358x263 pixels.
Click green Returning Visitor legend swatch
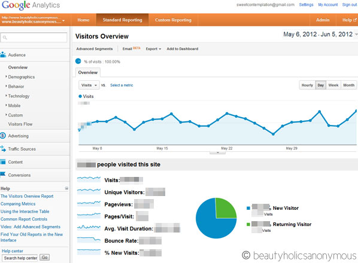[x=248, y=224]
